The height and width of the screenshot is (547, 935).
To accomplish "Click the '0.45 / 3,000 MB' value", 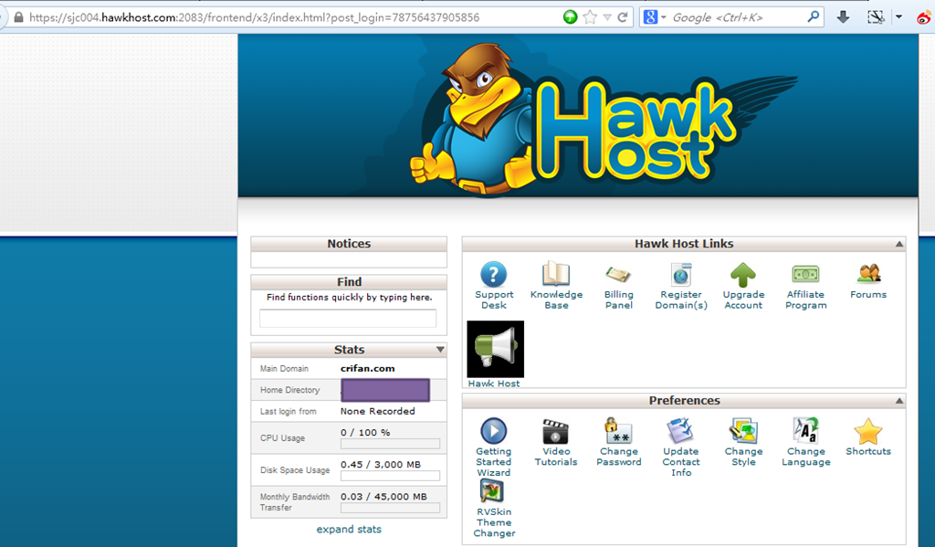I will click(381, 465).
